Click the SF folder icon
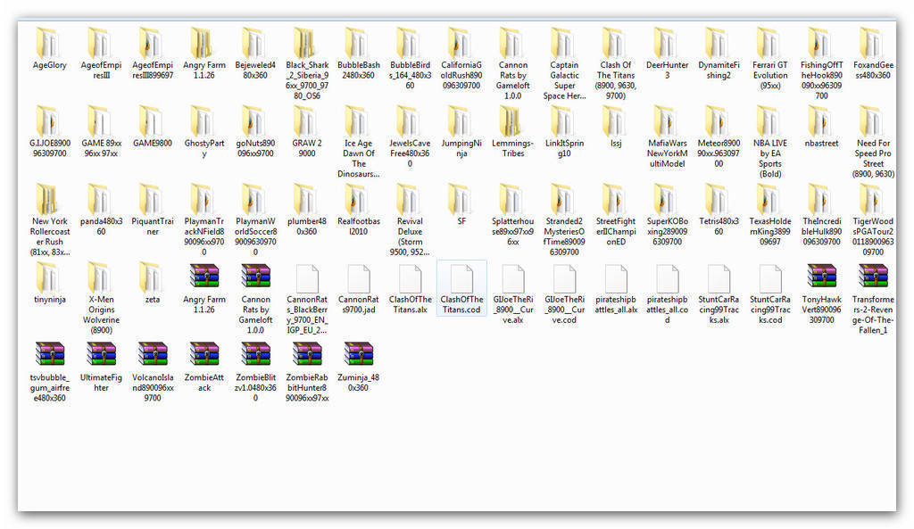 pyautogui.click(x=461, y=199)
